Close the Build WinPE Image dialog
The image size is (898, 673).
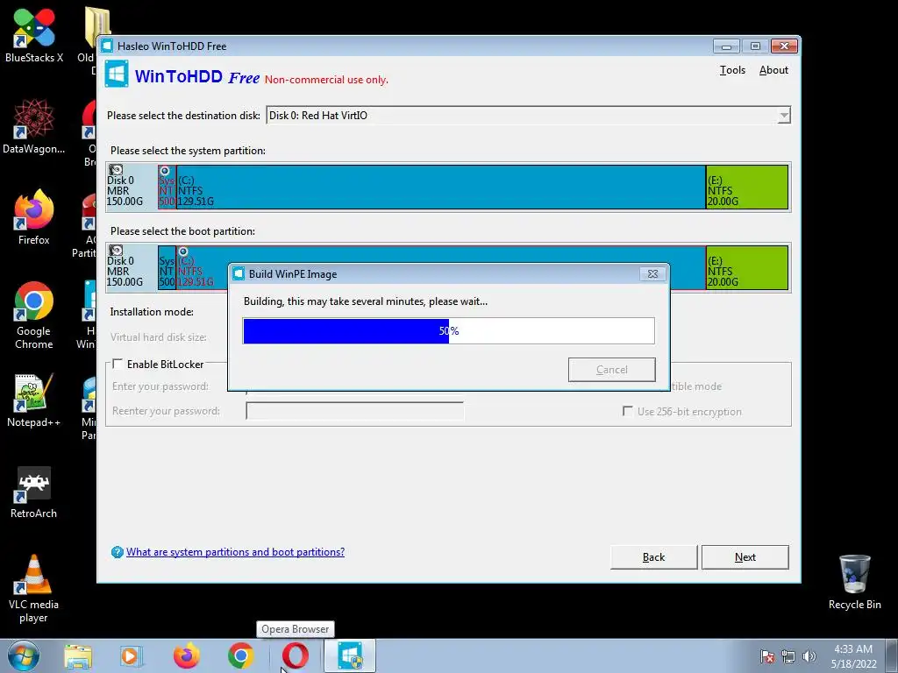(652, 274)
